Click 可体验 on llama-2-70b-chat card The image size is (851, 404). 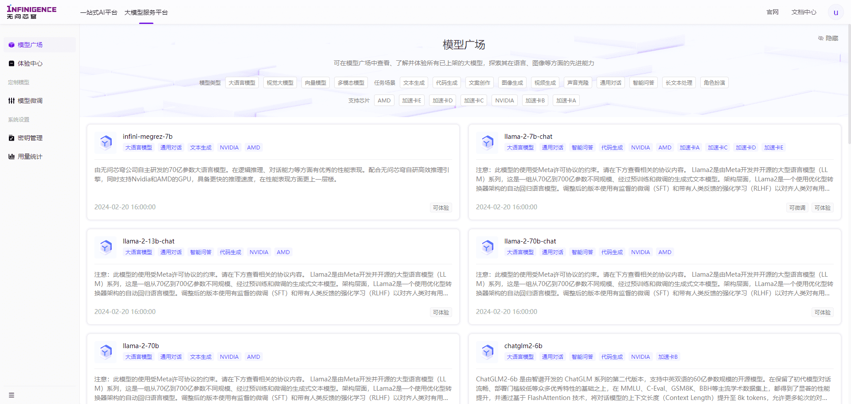(x=822, y=312)
